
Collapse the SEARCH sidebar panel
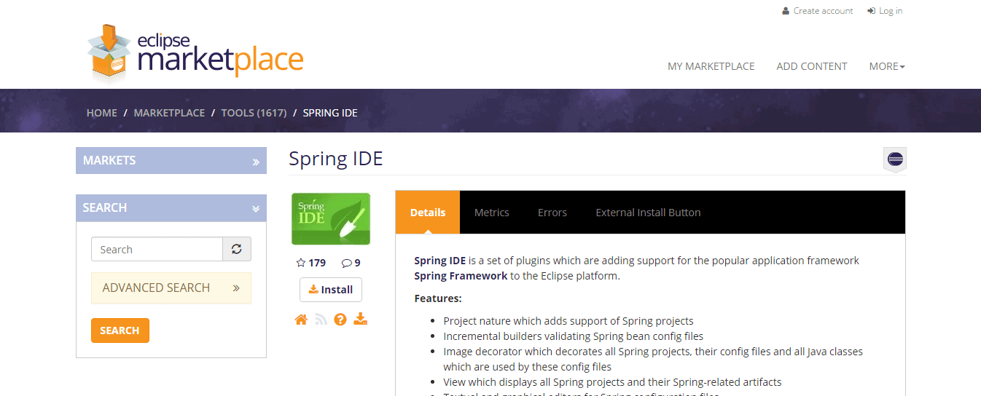[x=171, y=207]
